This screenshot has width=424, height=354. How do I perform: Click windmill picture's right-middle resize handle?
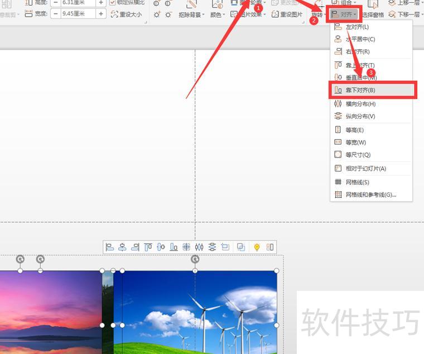(277, 325)
